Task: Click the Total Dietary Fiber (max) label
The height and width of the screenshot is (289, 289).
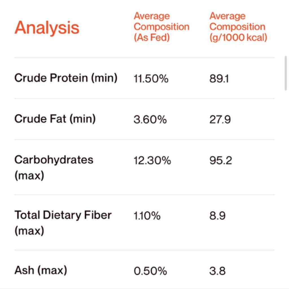Action: pos(63,223)
